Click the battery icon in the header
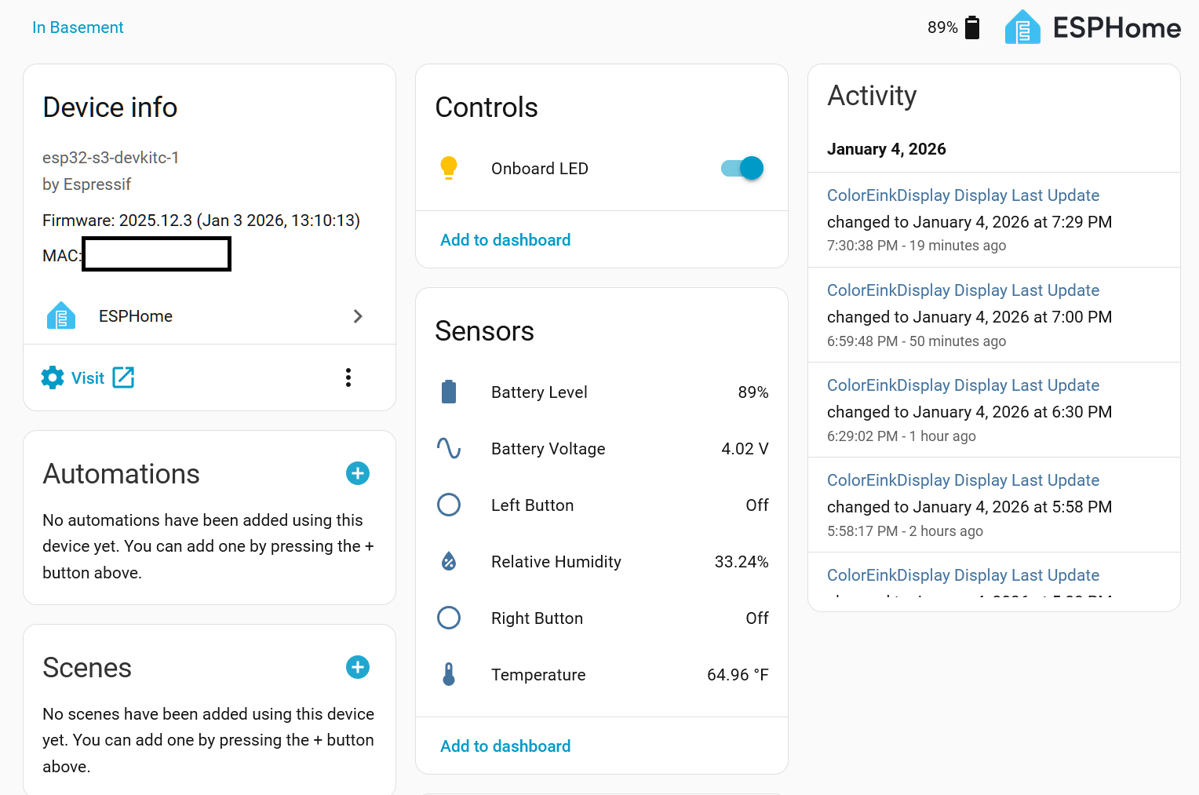Screen dimensions: 1199x795 972,27
